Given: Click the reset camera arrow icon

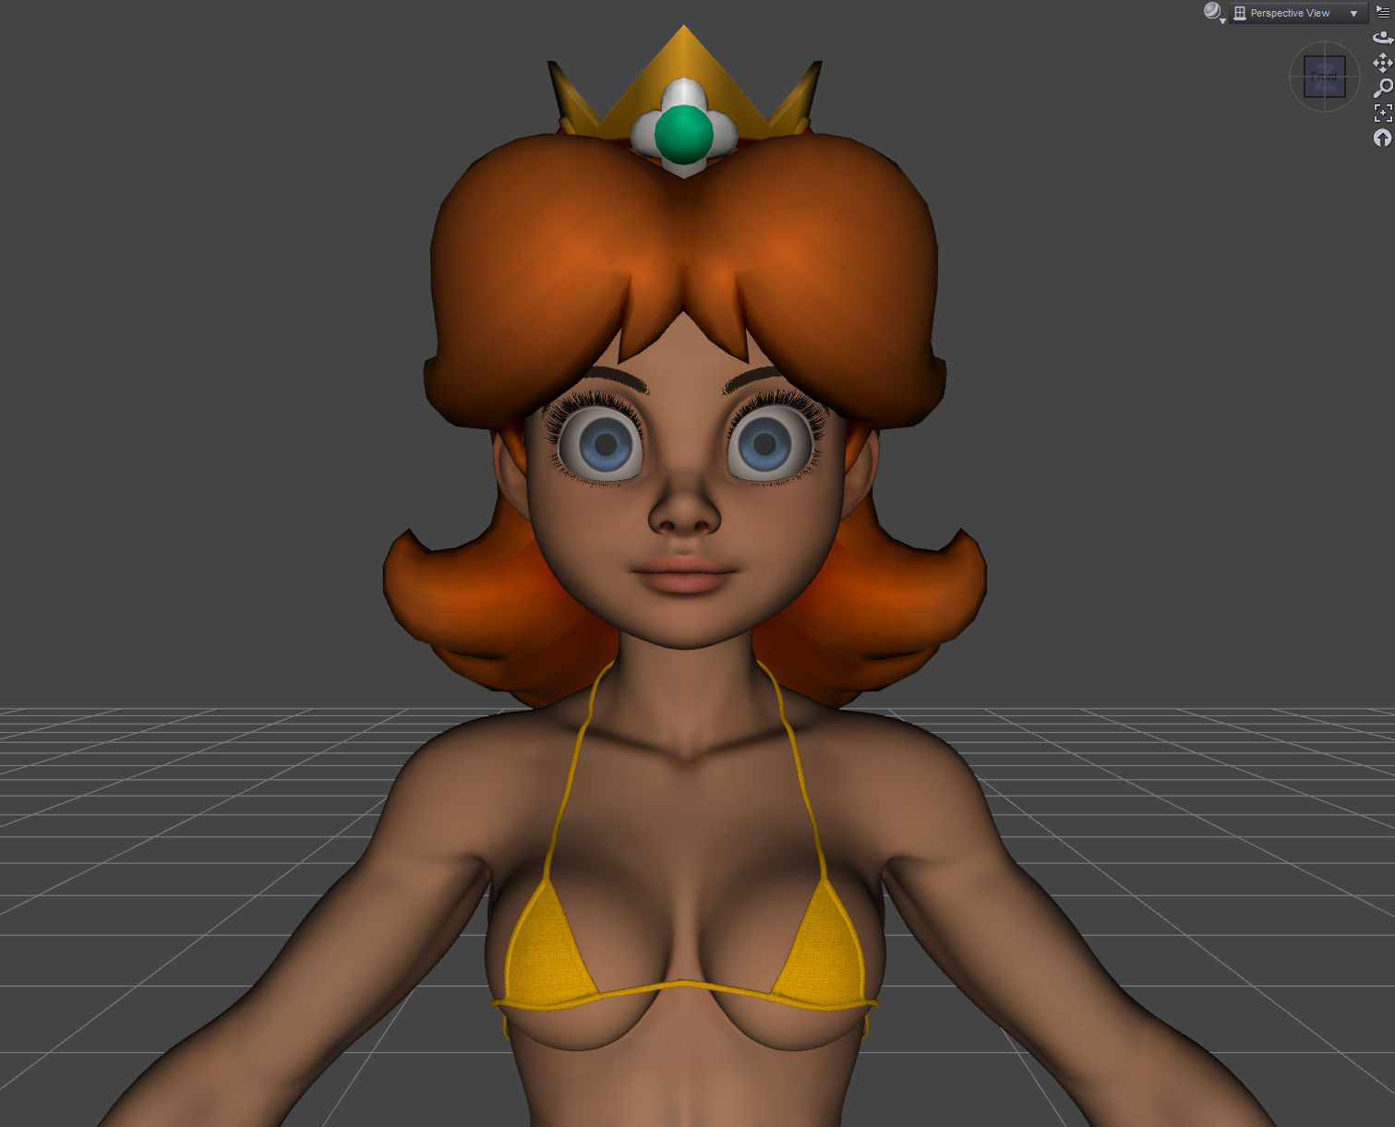Looking at the screenshot, I should pyautogui.click(x=1382, y=138).
